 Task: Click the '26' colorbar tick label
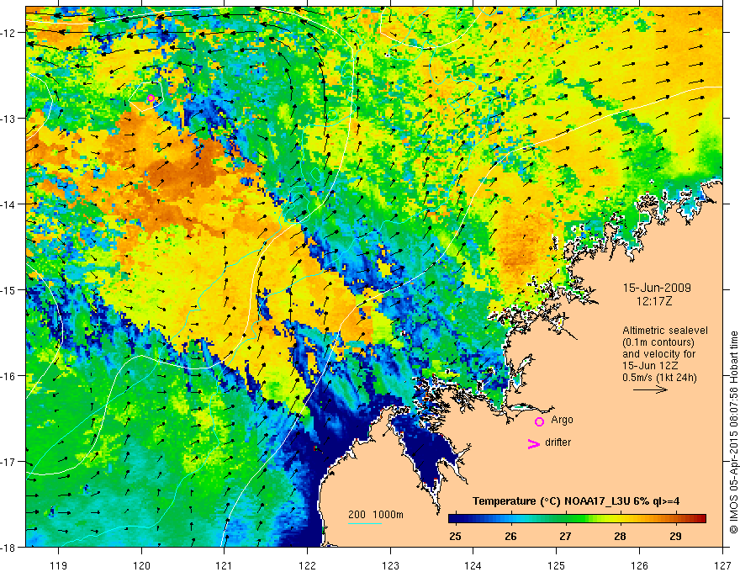(510, 536)
